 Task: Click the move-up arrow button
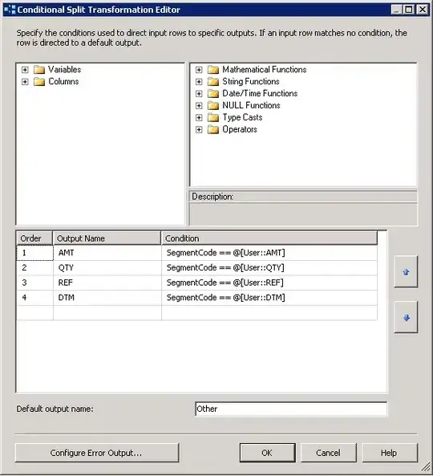point(406,271)
